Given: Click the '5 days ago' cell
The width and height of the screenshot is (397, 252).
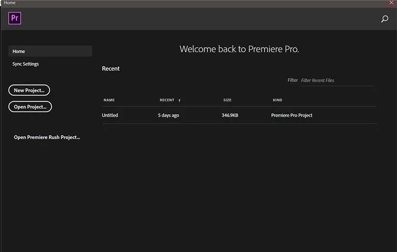Looking at the screenshot, I should [169, 115].
